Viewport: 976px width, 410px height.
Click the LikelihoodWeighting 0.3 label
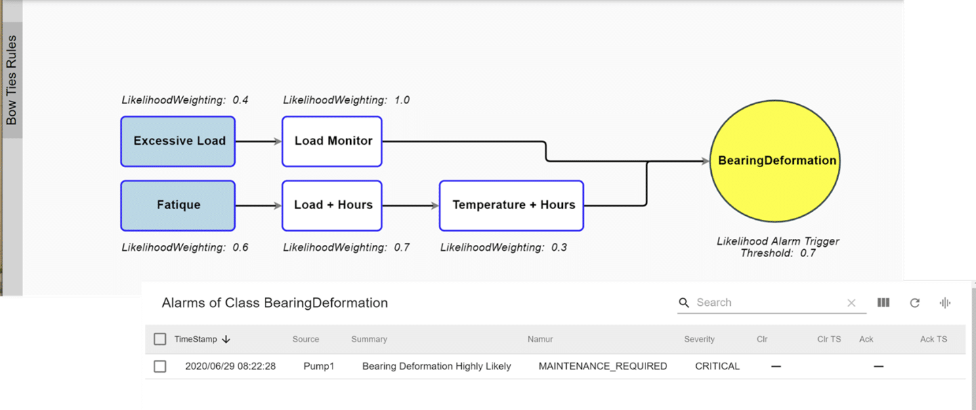click(504, 248)
